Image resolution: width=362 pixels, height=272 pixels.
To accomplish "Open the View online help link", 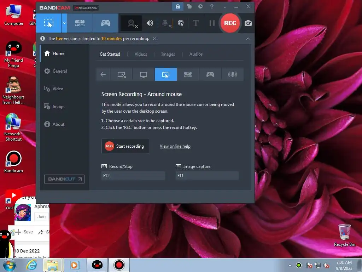I will coord(175,146).
